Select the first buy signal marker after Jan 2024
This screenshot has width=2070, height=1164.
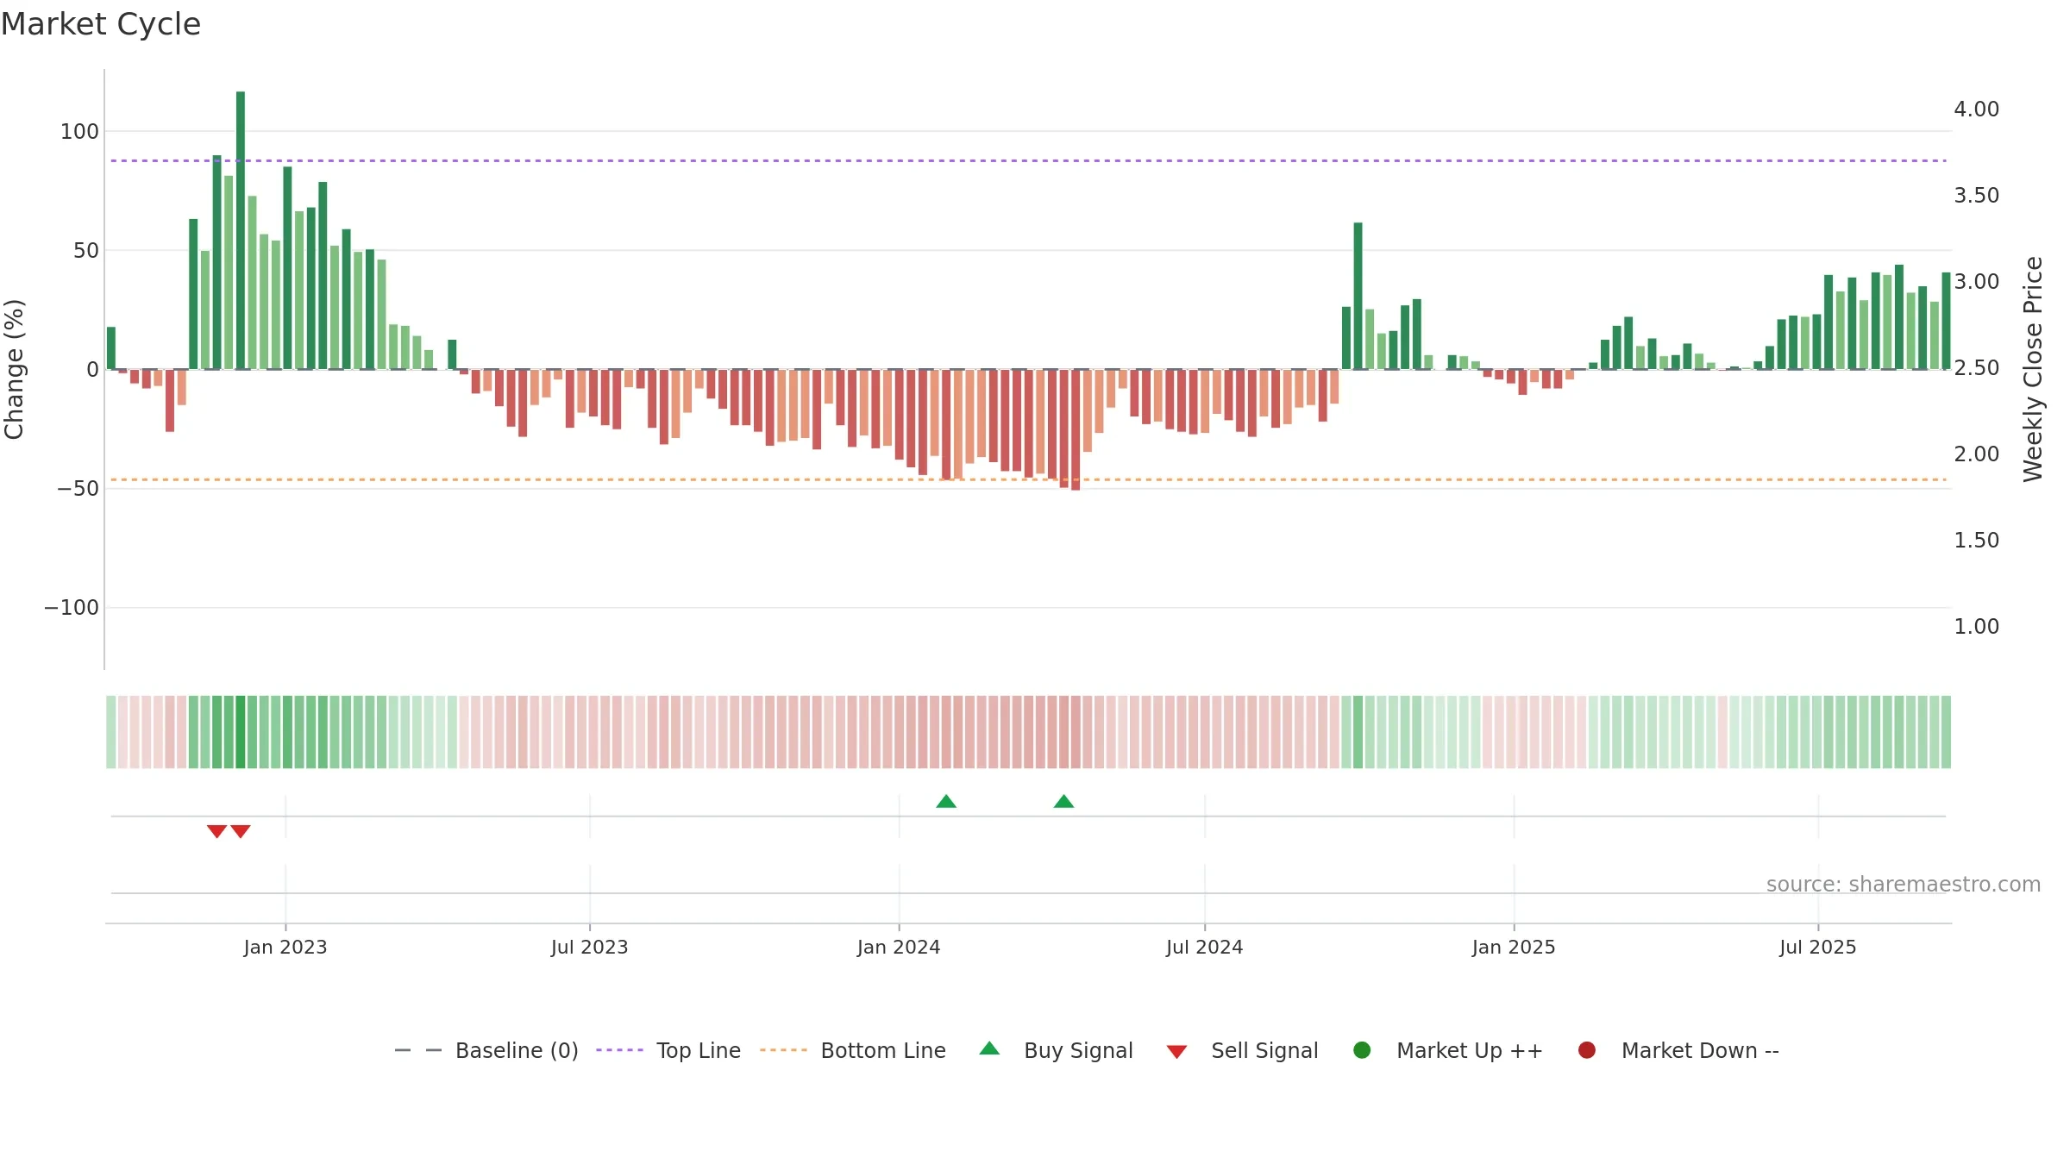[946, 801]
